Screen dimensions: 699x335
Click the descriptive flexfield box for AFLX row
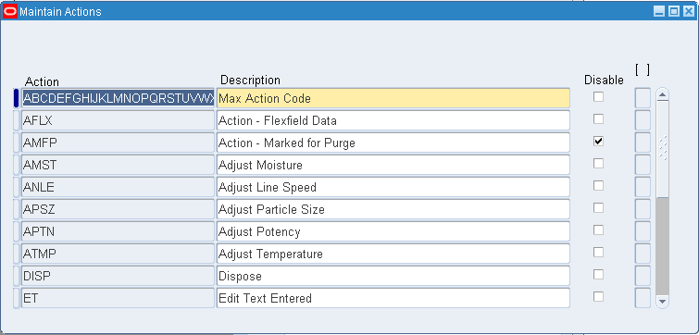click(643, 120)
